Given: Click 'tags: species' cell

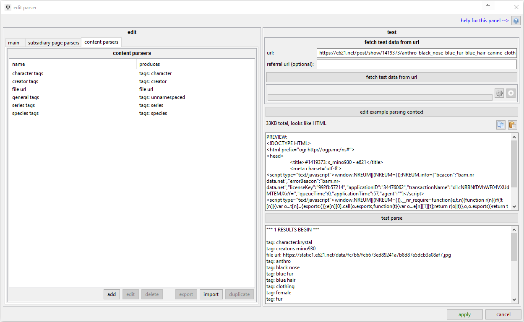Looking at the screenshot, I should click(153, 113).
